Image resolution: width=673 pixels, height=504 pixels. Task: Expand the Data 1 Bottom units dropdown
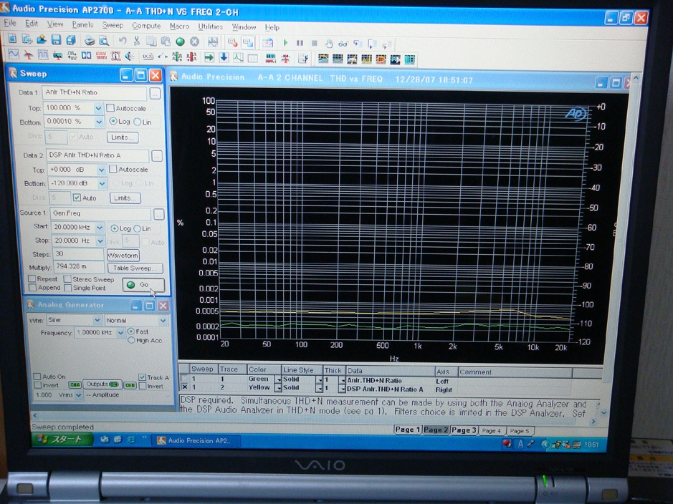(x=99, y=122)
